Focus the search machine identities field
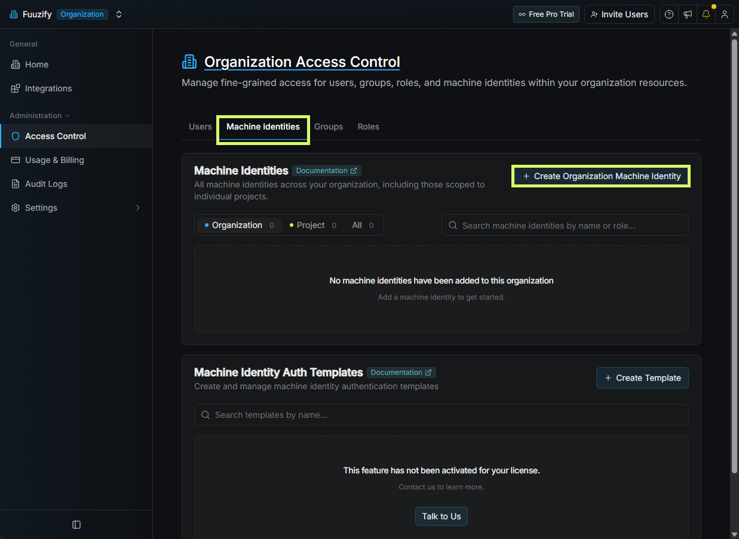The width and height of the screenshot is (739, 539). click(565, 225)
